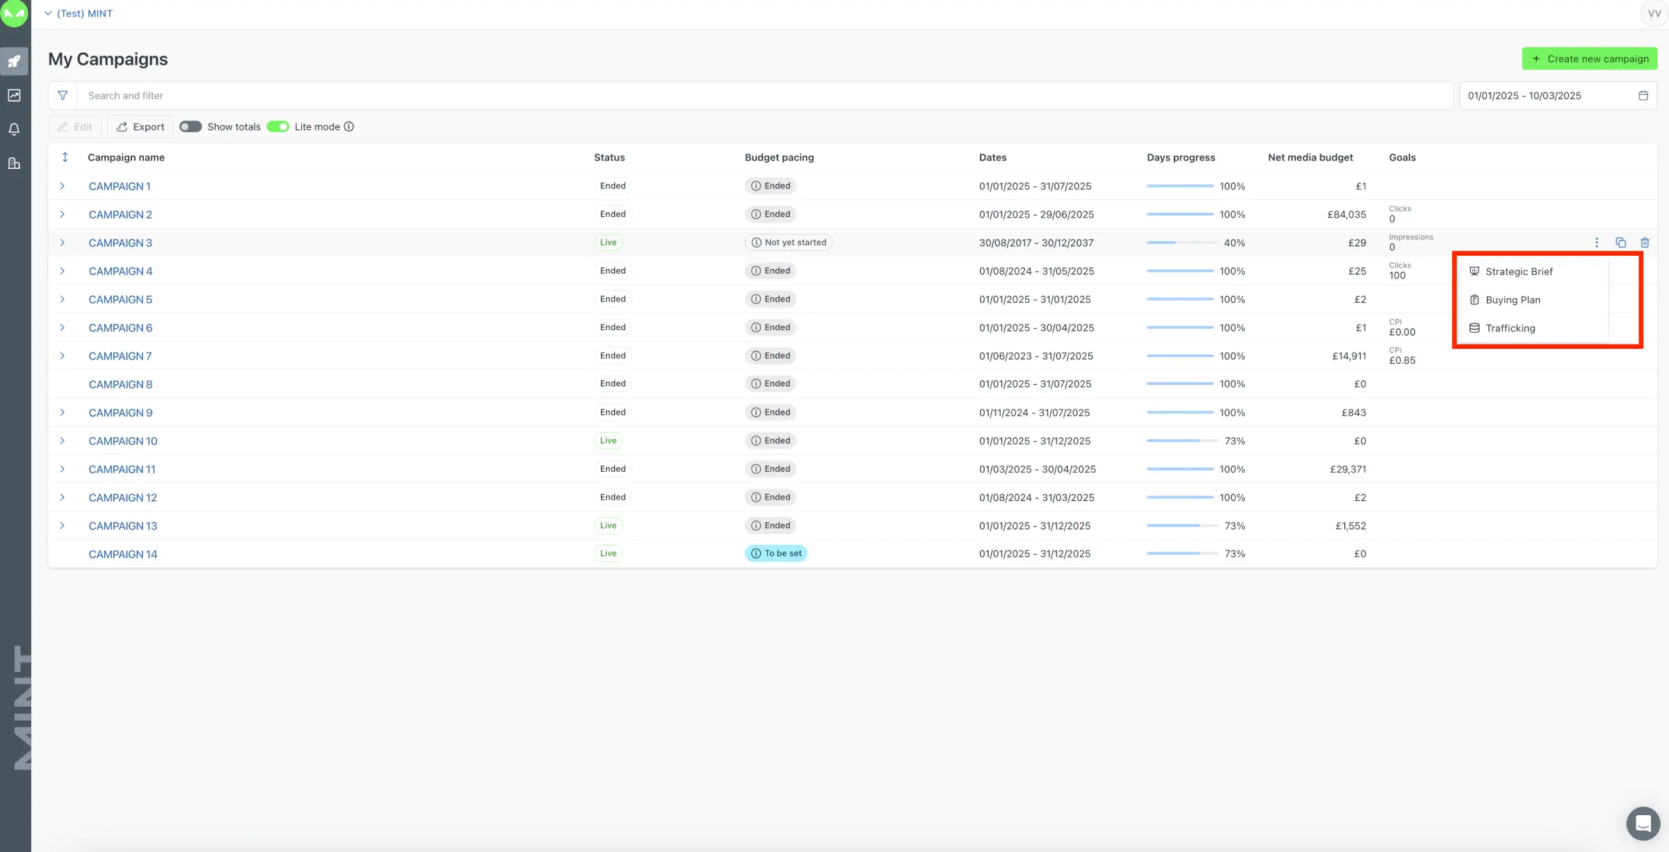Expand the CAMPAIGN 1 row
The width and height of the screenshot is (1669, 852).
pyautogui.click(x=63, y=186)
